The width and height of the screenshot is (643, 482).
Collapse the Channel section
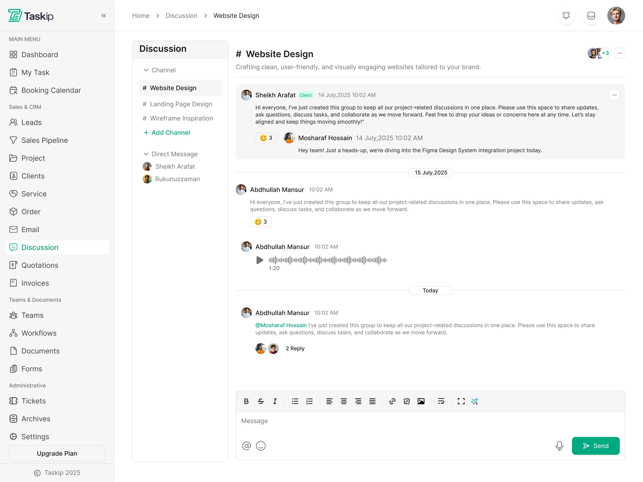pos(146,70)
